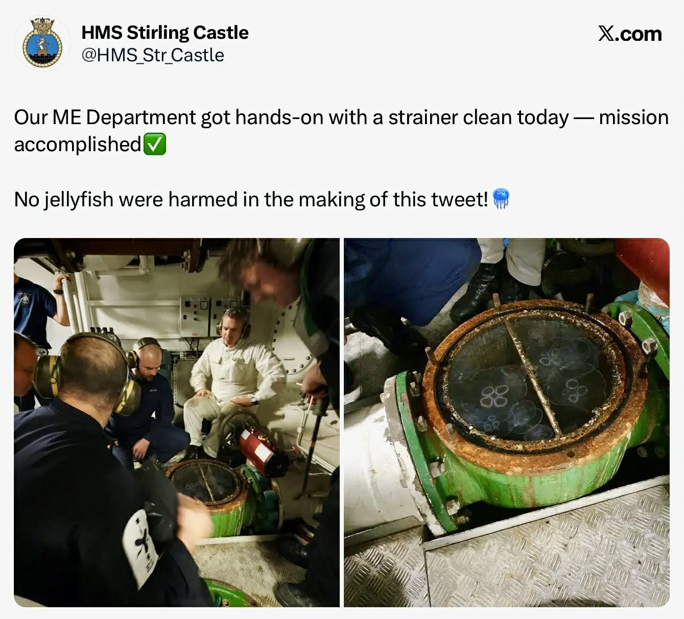This screenshot has width=684, height=619.
Task: Click the metal divider bar across the strainer
Action: pos(532,376)
